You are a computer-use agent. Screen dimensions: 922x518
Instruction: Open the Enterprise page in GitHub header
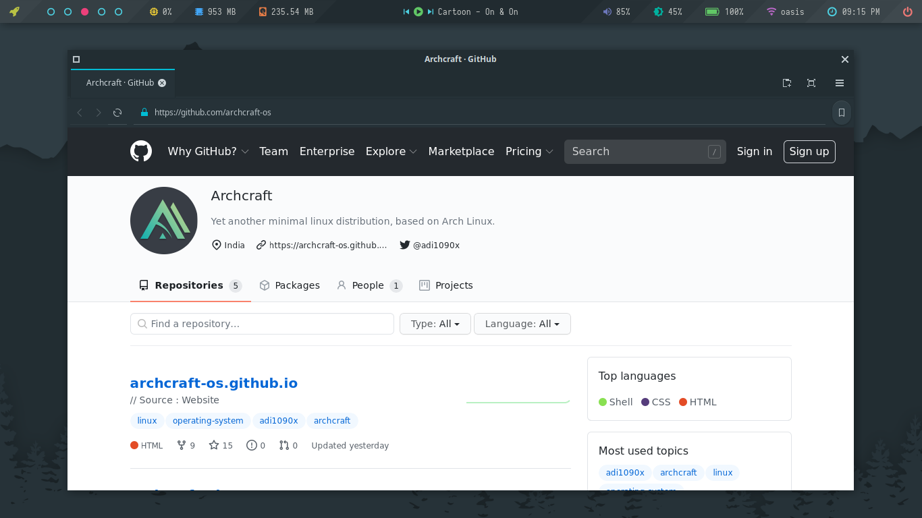(x=327, y=151)
